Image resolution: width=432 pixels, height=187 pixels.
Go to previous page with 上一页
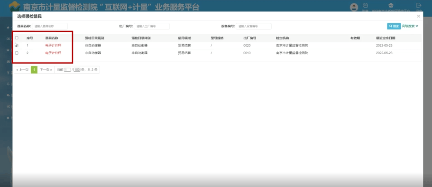[x=22, y=70]
